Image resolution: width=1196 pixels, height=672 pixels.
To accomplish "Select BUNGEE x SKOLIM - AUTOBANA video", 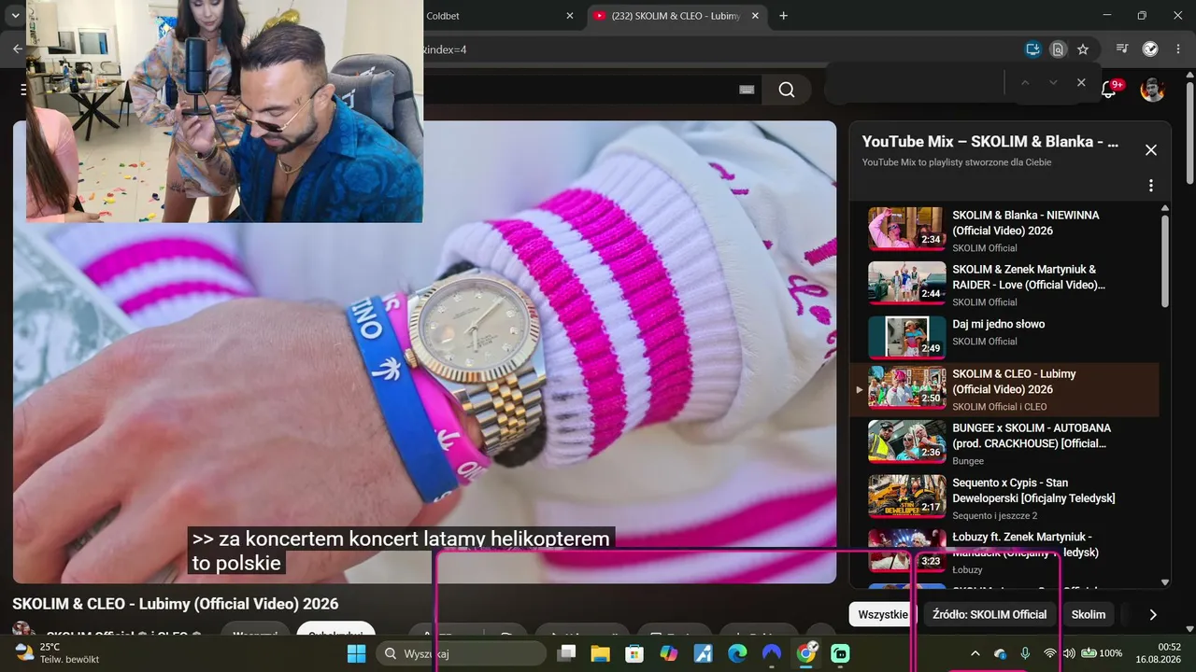I will (x=1004, y=442).
